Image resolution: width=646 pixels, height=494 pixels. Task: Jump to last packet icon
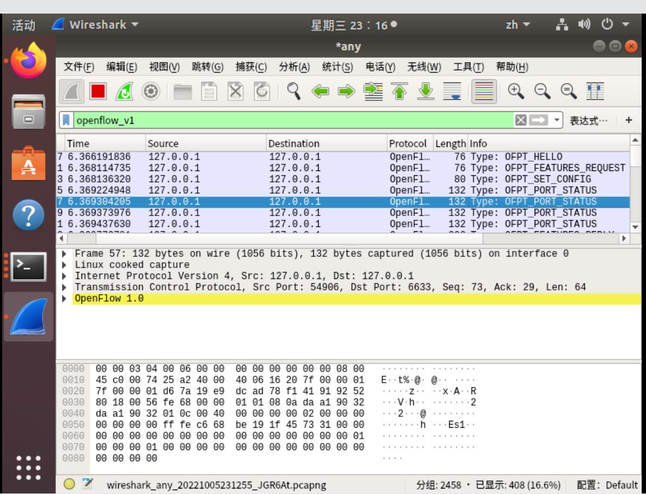click(x=426, y=91)
